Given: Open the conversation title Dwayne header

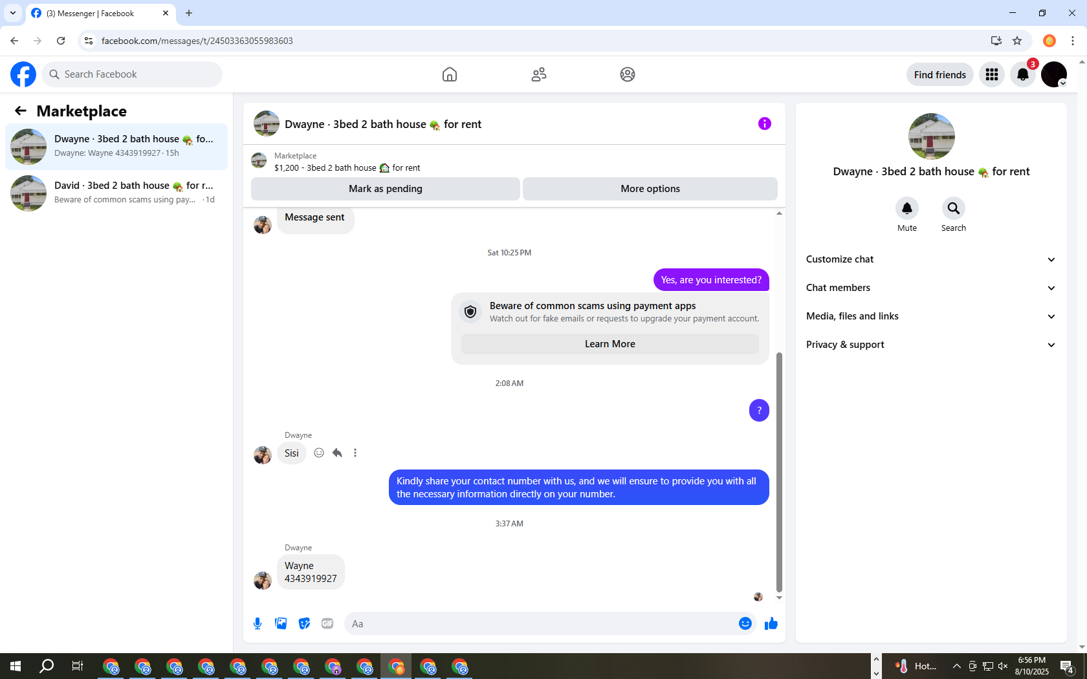Looking at the screenshot, I should pos(383,124).
